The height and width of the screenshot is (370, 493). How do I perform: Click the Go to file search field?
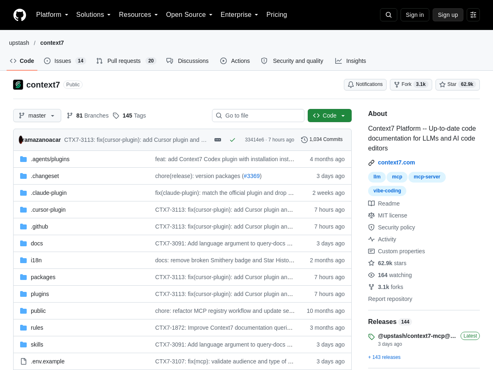coord(258,116)
